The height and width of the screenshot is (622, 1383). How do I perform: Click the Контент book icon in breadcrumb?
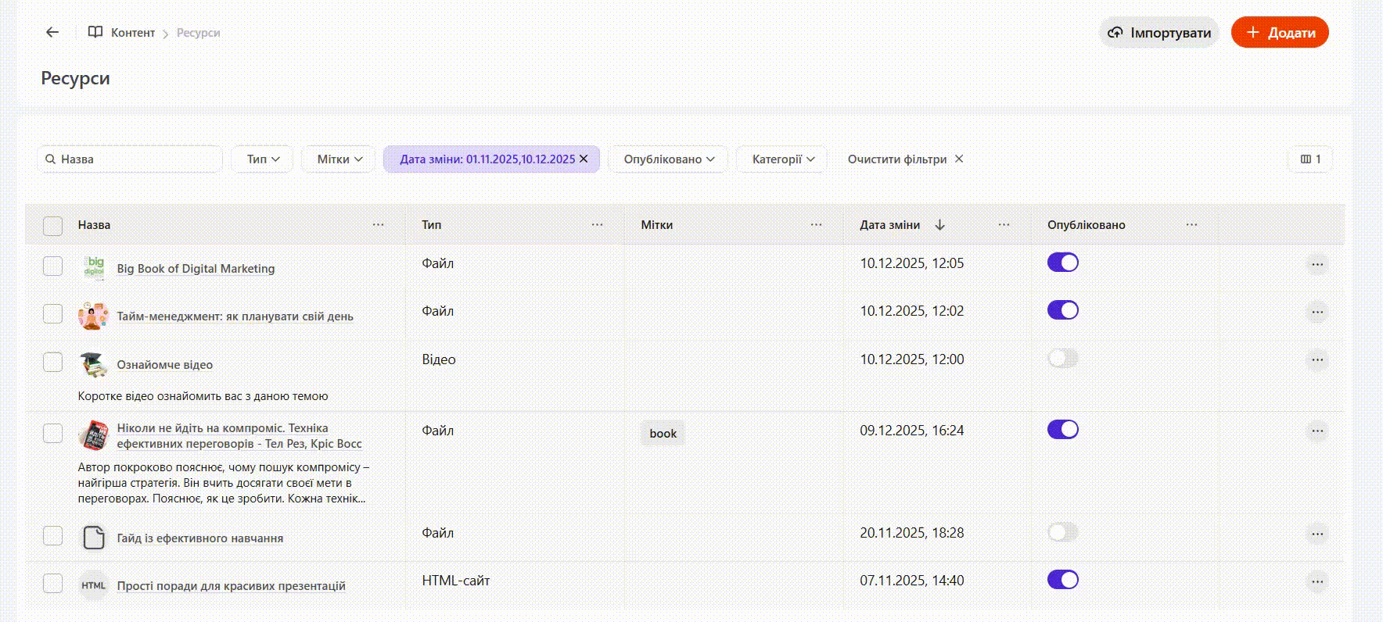95,32
